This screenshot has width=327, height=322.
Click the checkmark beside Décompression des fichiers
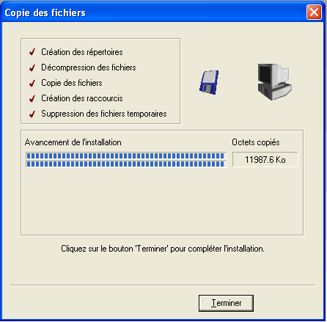pos(32,67)
